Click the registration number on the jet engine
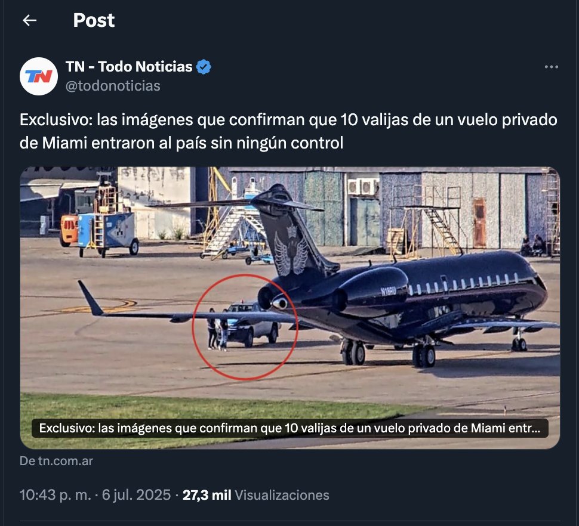 [x=388, y=292]
